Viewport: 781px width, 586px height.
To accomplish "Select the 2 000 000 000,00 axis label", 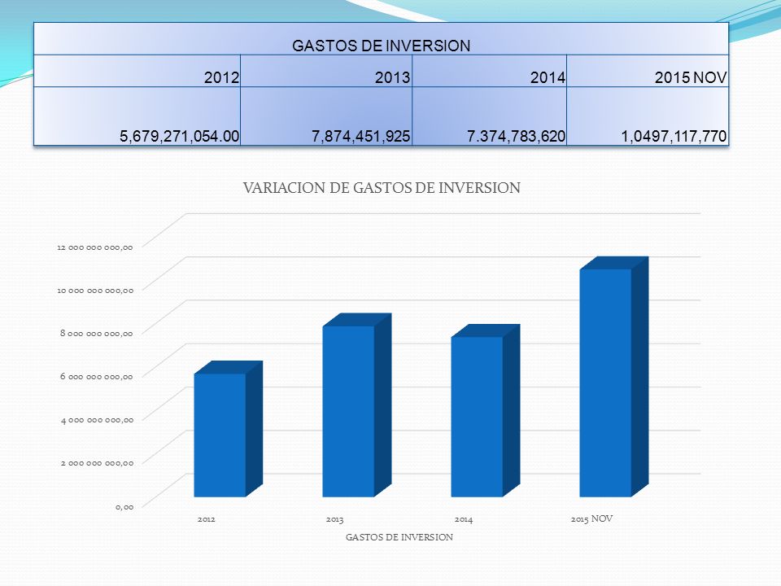I will coord(97,463).
